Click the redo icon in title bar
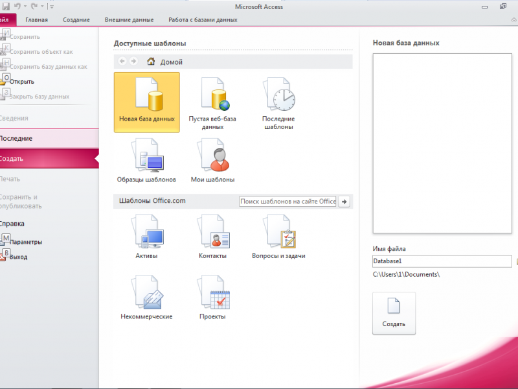 click(34, 6)
